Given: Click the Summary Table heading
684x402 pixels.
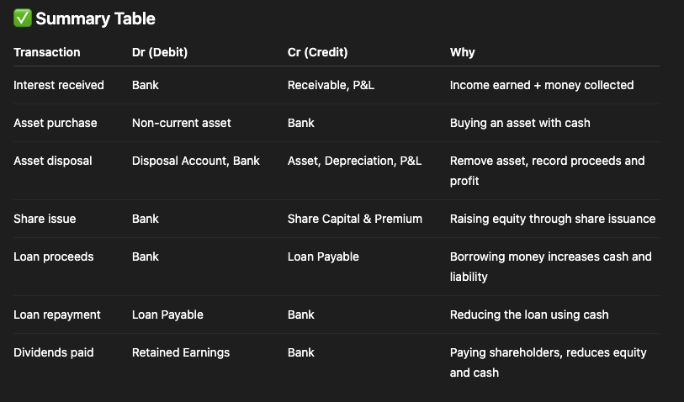Looking at the screenshot, I should coord(95,19).
